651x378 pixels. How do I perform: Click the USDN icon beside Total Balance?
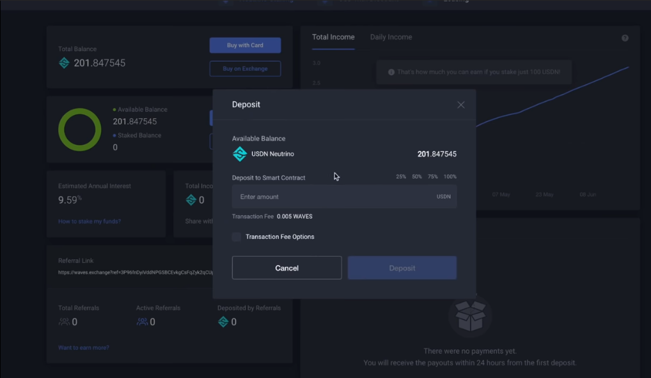[64, 63]
